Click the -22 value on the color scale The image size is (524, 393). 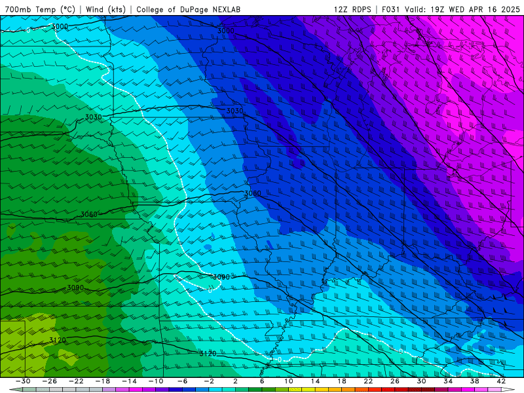(76, 381)
